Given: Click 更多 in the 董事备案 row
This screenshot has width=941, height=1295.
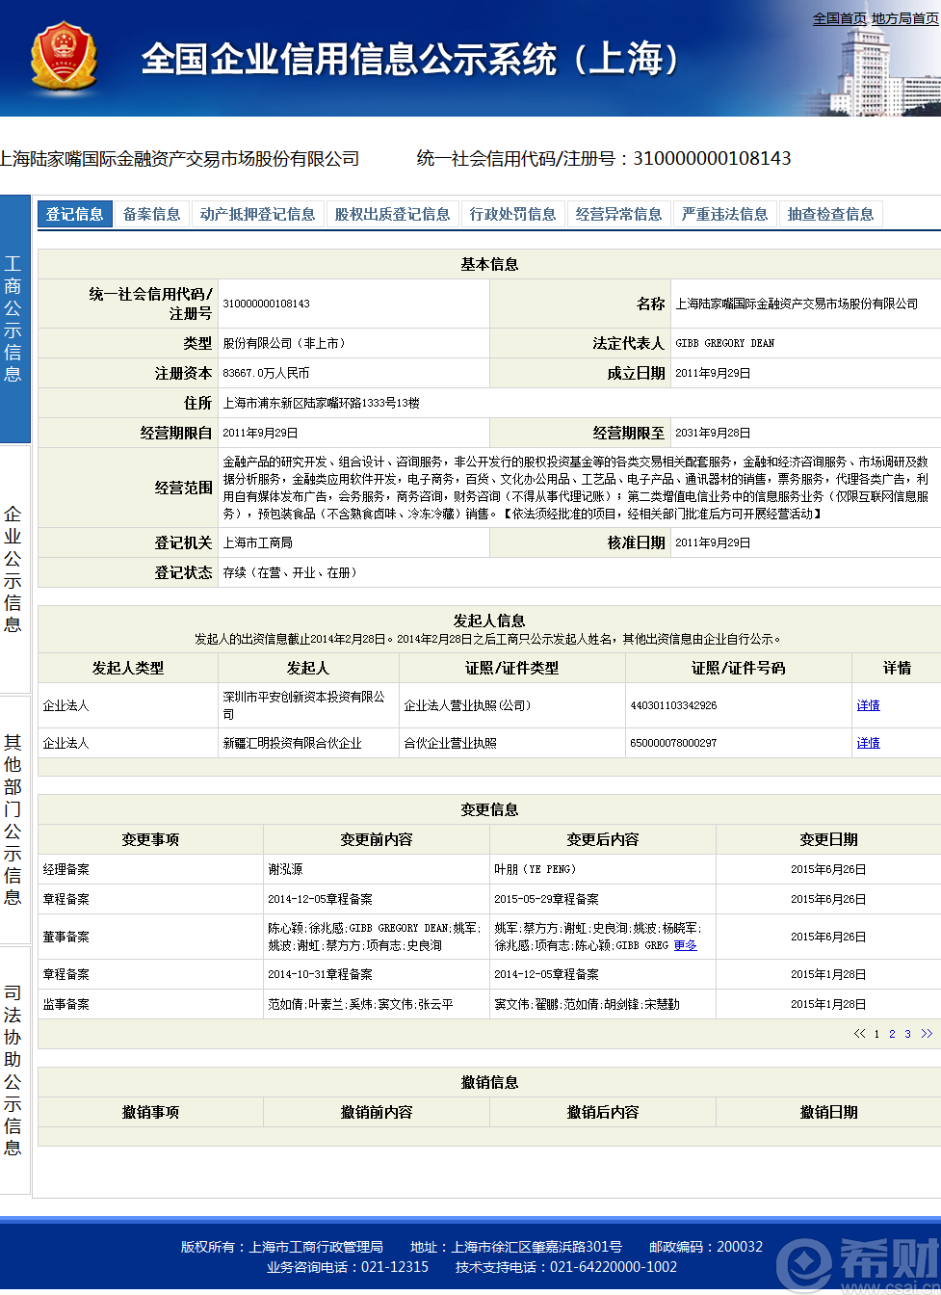Looking at the screenshot, I should point(686,945).
